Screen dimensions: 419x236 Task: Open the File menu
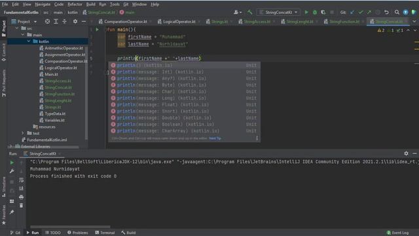point(5,5)
